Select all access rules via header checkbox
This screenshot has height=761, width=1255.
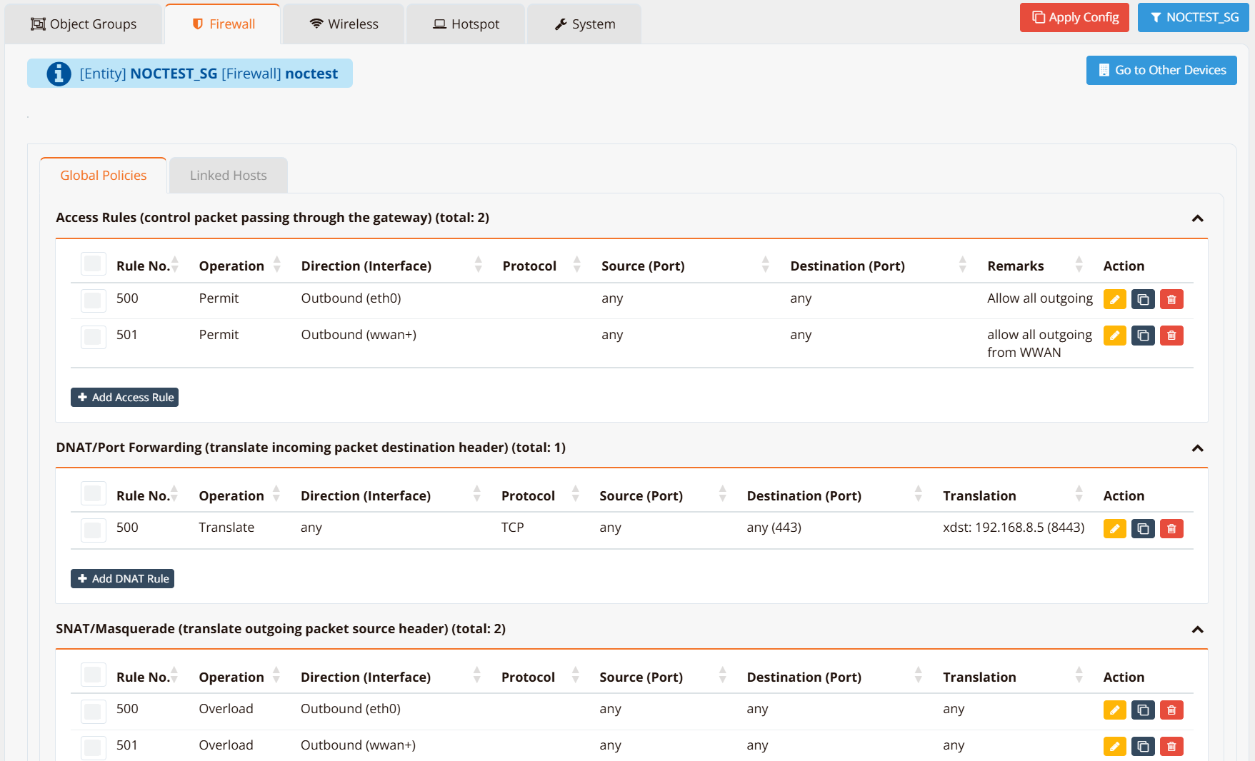[93, 264]
